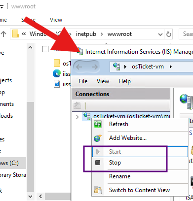Screen dimensions: 193x201
Task: Choose Switch to Content View
Action: click(140, 190)
